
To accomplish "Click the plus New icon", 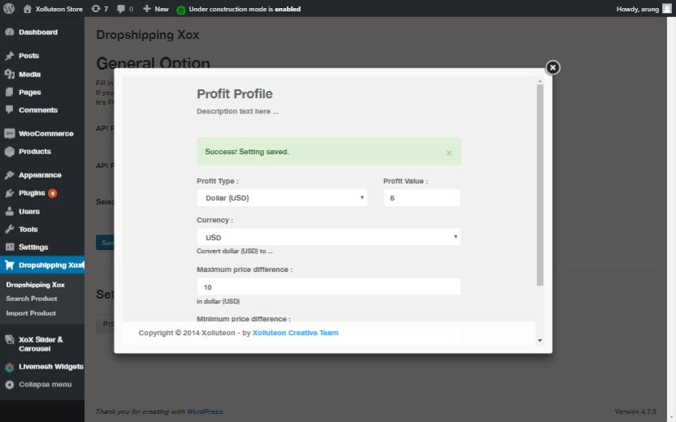I will point(146,9).
